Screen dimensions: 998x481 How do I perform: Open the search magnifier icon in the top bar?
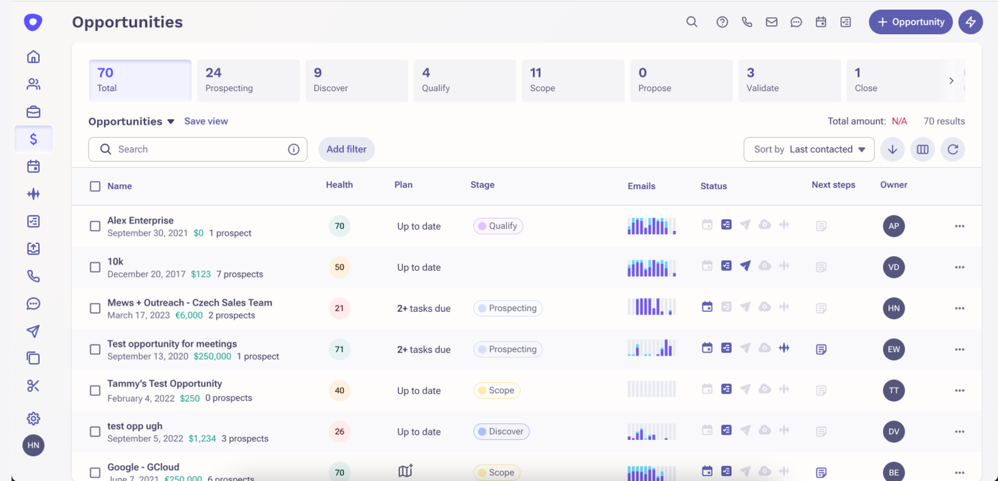point(692,22)
